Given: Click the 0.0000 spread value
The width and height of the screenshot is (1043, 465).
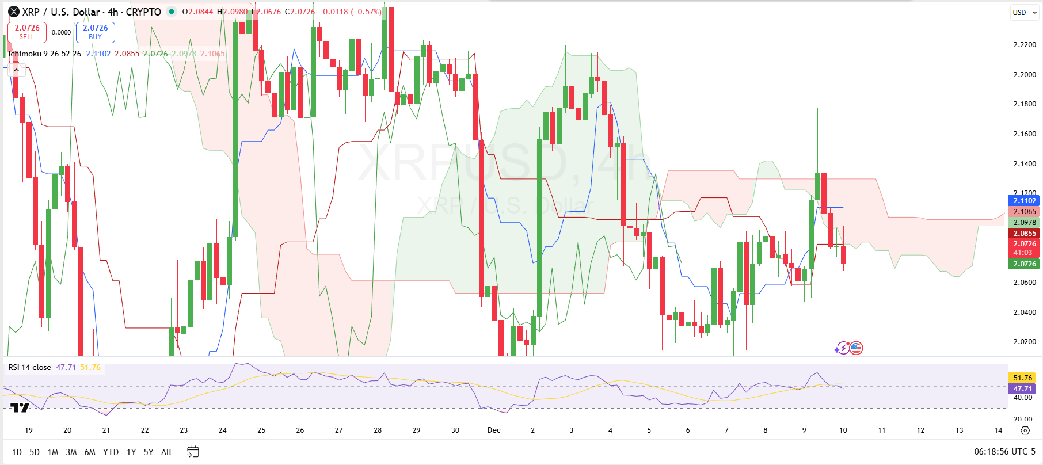Looking at the screenshot, I should pos(61,32).
